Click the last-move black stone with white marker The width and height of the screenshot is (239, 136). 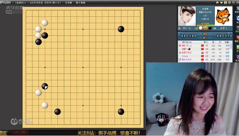pos(45,86)
